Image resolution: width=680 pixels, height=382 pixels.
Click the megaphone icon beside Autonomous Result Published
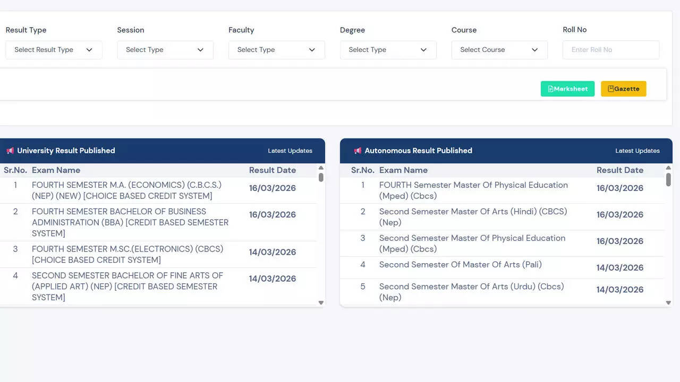pyautogui.click(x=358, y=151)
